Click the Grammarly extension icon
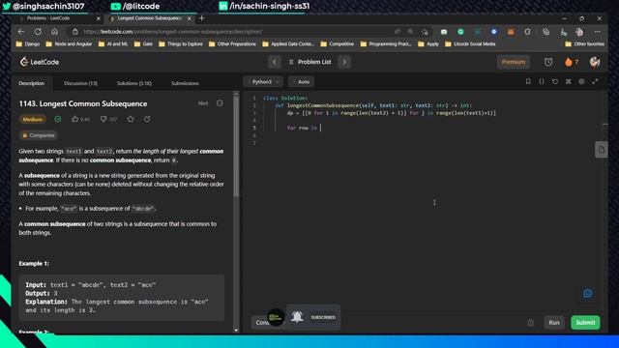The height and width of the screenshot is (348, 619). click(460, 32)
